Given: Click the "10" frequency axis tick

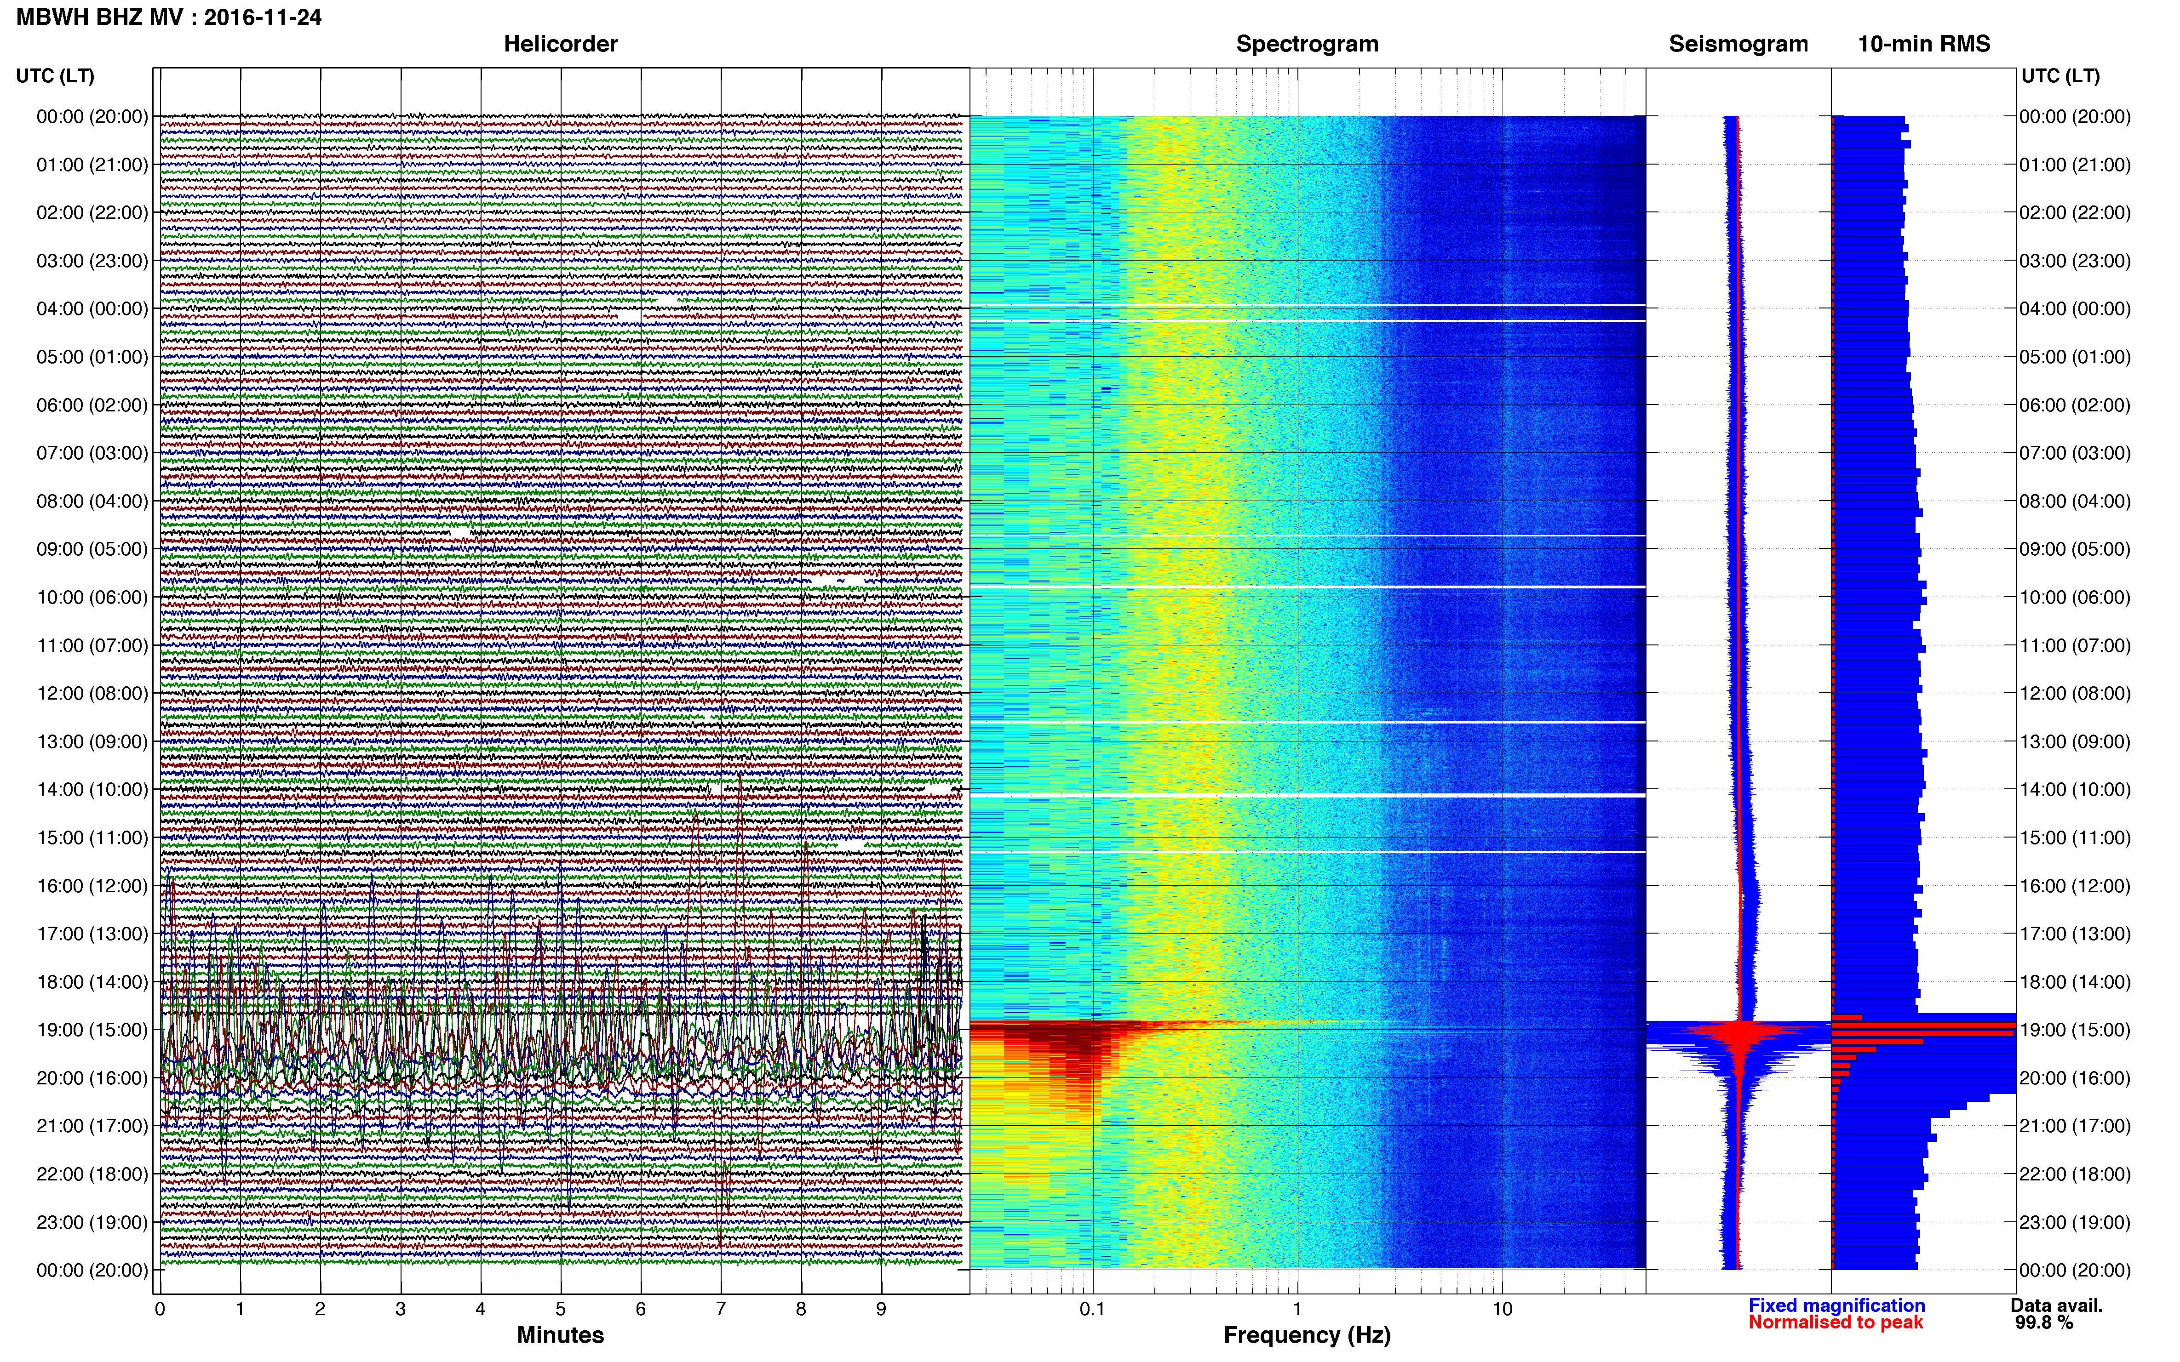Looking at the screenshot, I should pos(1502,1310).
